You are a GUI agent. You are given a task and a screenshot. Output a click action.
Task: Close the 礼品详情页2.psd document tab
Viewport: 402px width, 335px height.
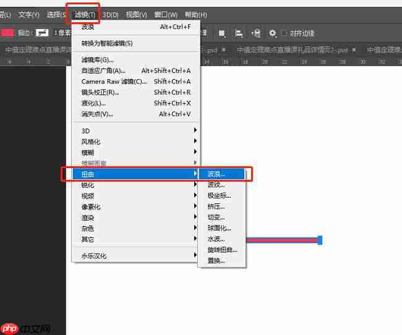[x=354, y=49]
